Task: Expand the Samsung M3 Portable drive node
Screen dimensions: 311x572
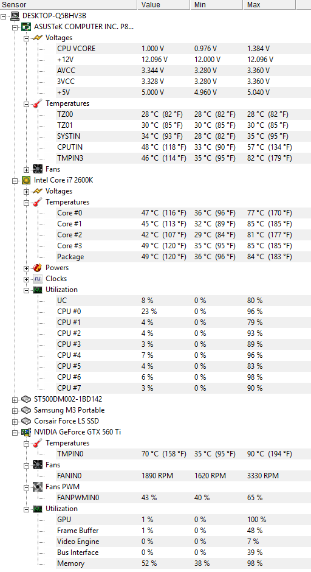Action: click(x=15, y=411)
